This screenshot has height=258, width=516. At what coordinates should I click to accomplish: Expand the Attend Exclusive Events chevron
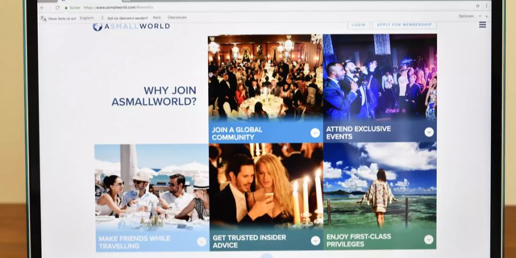point(429,132)
